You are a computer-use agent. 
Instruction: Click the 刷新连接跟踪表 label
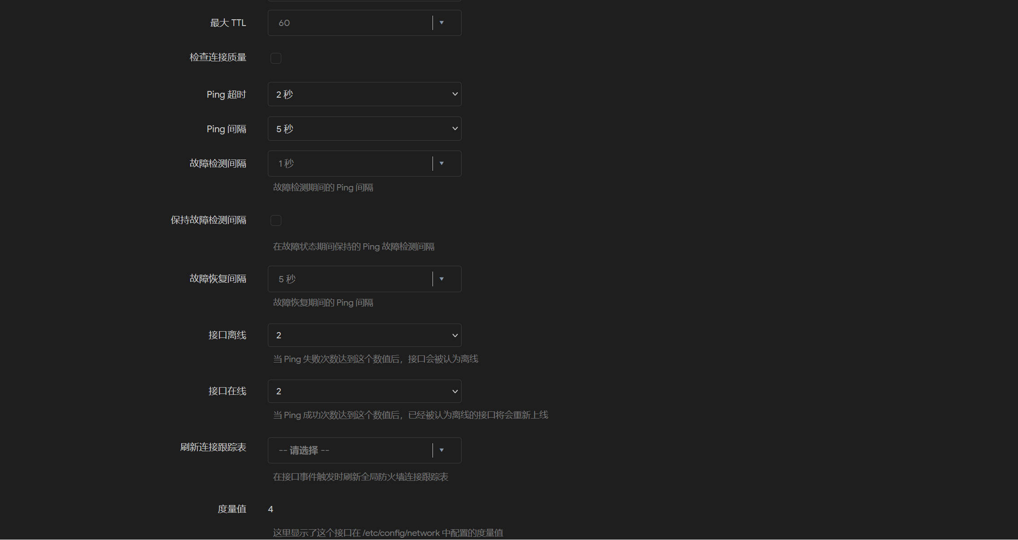click(x=213, y=447)
